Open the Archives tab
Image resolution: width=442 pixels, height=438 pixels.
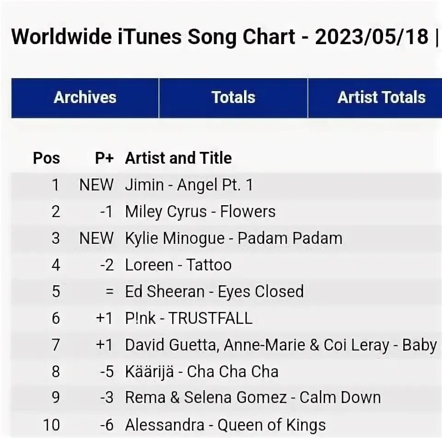click(x=85, y=98)
